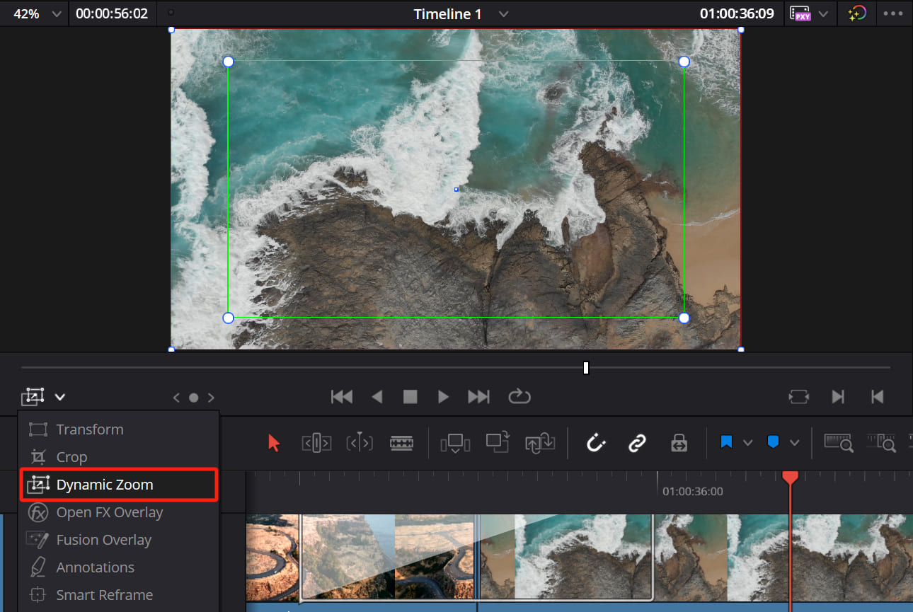The image size is (913, 612).
Task: Toggle the Linked Selection chain
Action: click(637, 443)
